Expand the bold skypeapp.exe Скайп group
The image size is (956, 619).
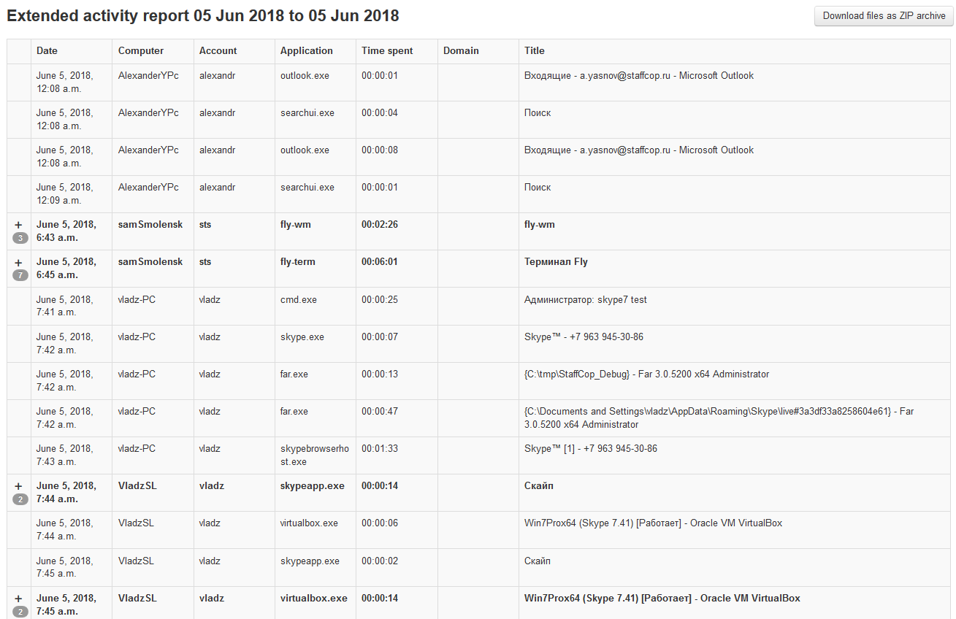(x=18, y=486)
